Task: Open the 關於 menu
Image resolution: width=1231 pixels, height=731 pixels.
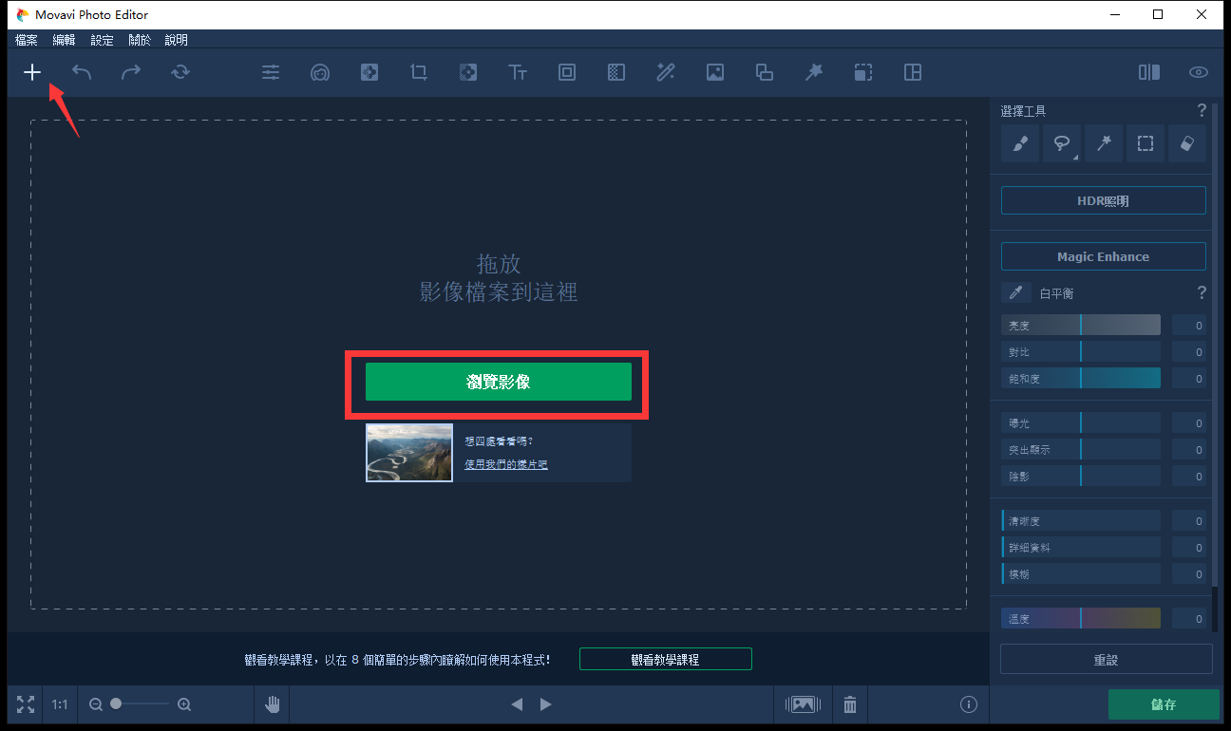Action: pos(140,40)
